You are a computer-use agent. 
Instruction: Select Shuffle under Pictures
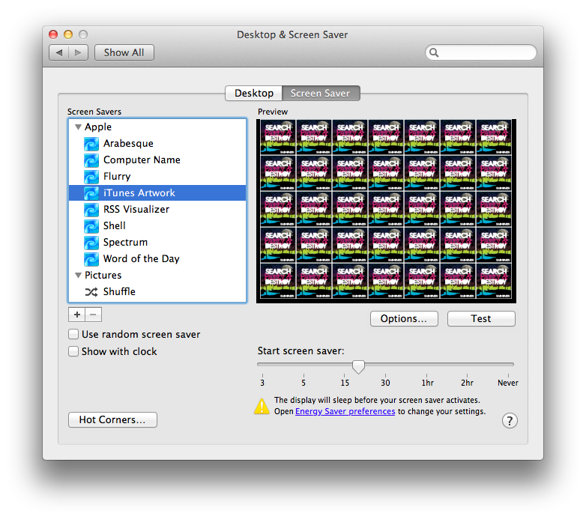coord(157,291)
